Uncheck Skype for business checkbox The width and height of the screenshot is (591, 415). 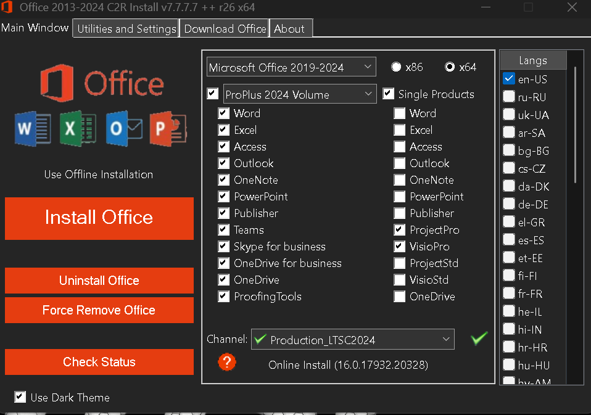point(223,246)
